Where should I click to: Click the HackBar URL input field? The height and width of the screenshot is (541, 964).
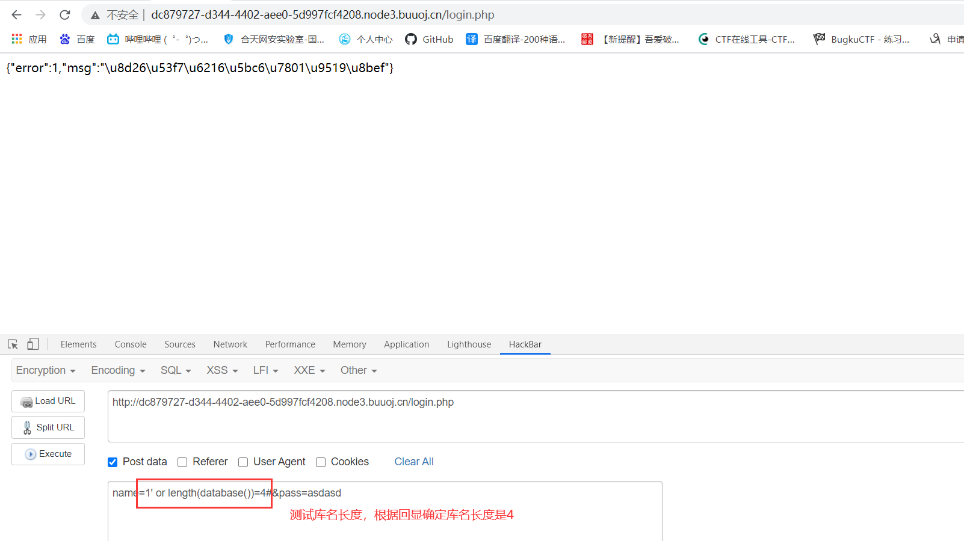[x=536, y=416]
